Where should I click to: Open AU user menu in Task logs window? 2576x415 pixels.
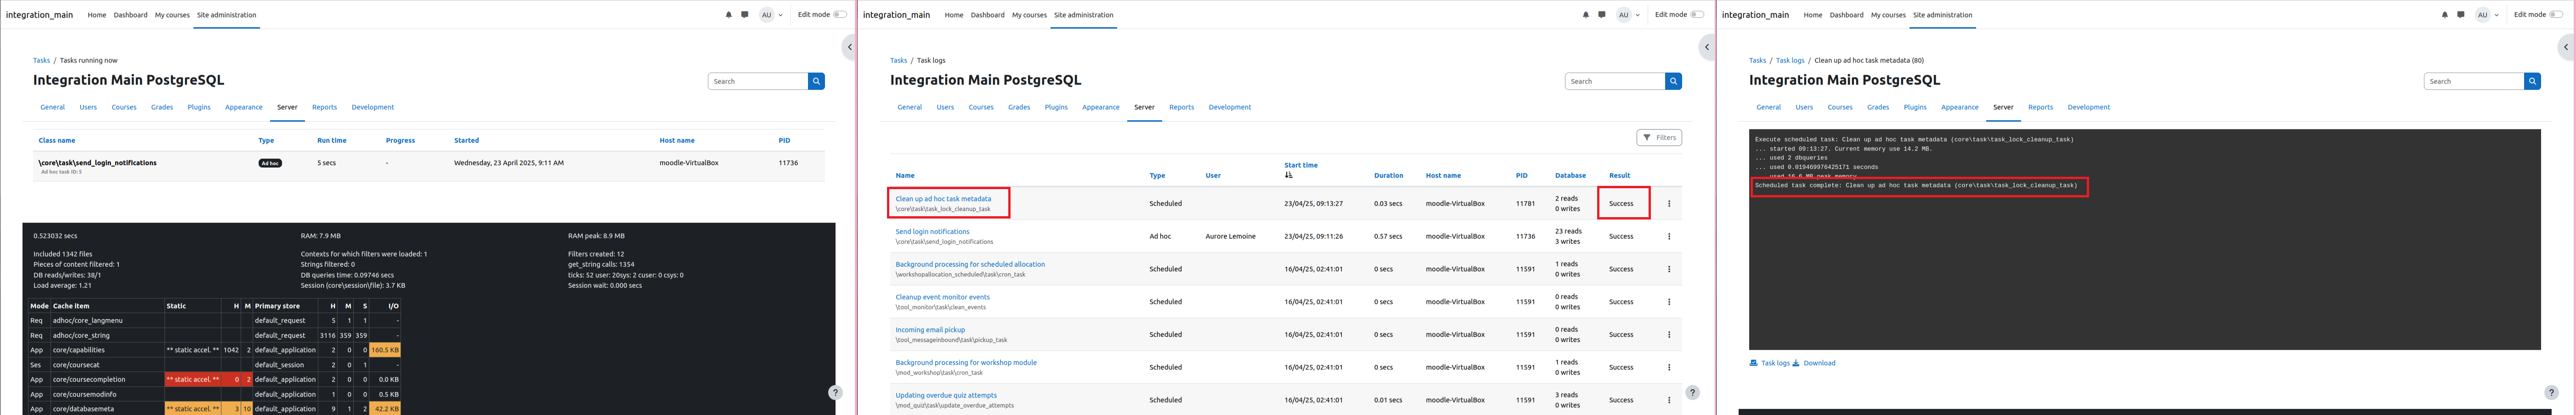[1628, 15]
